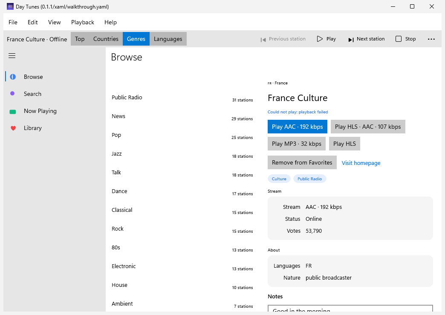Click the Culture tag chip
This screenshot has width=445, height=315.
[x=279, y=179]
